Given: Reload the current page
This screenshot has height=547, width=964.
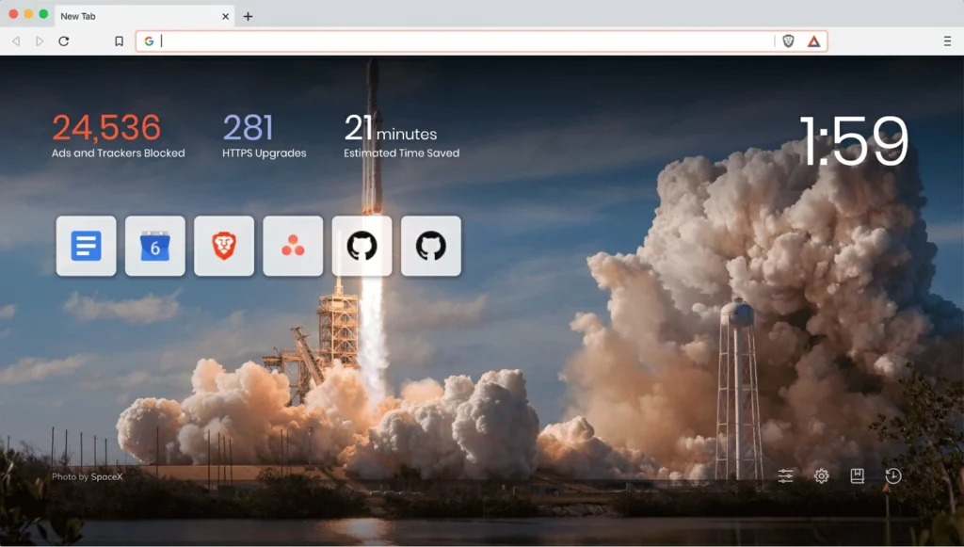Looking at the screenshot, I should click(x=64, y=41).
